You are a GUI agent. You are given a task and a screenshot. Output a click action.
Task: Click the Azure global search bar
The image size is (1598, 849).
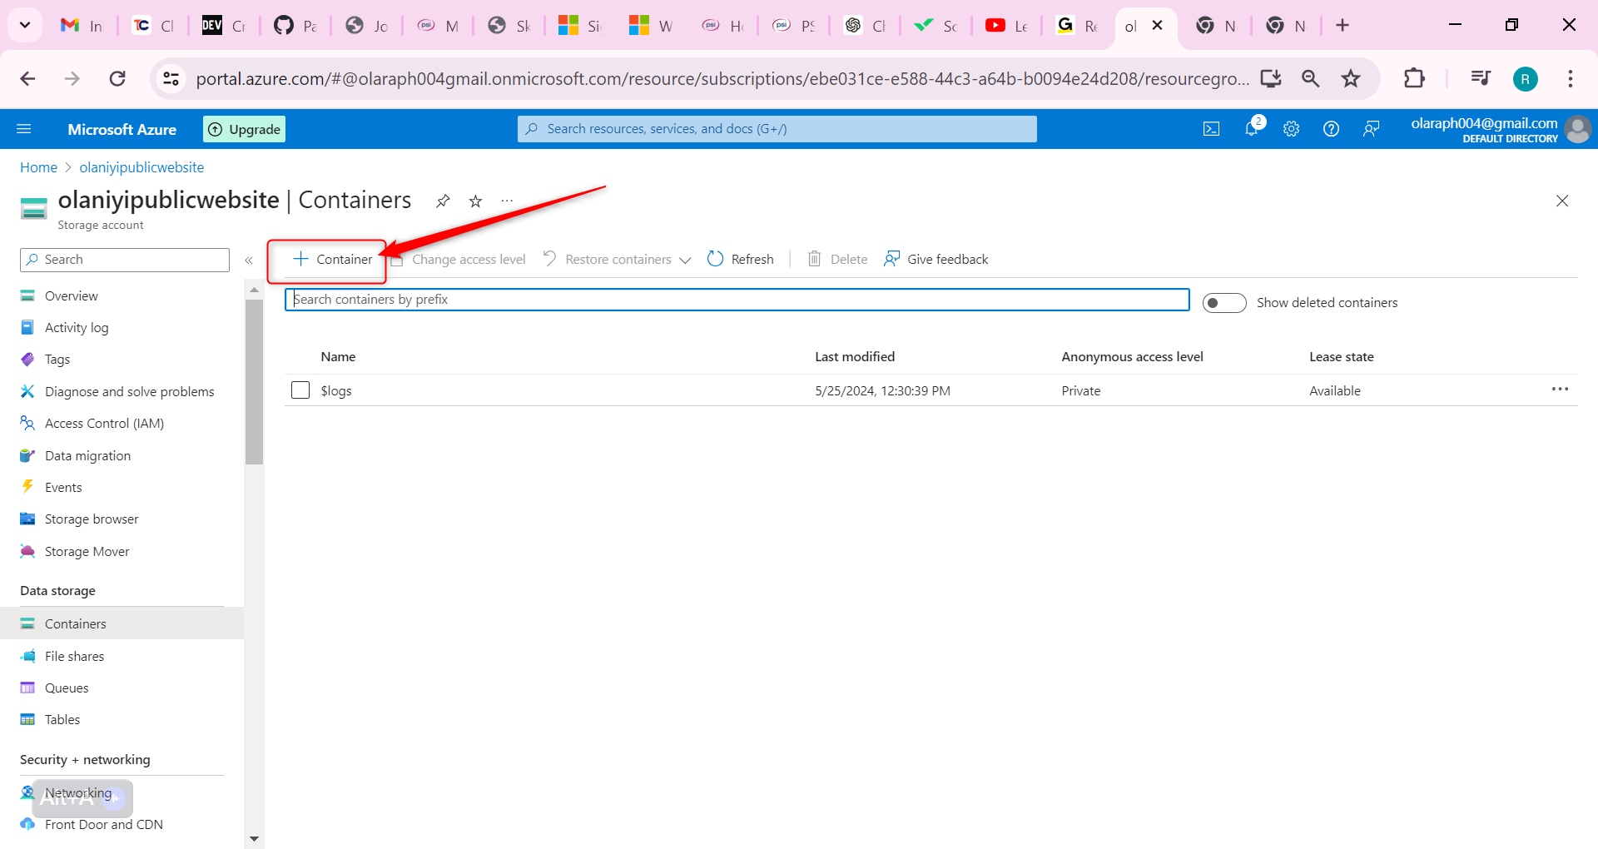pyautogui.click(x=777, y=129)
